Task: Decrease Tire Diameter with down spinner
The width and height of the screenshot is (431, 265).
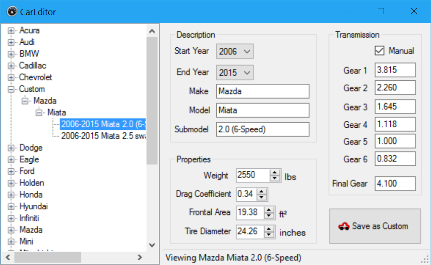Action: tap(269, 235)
